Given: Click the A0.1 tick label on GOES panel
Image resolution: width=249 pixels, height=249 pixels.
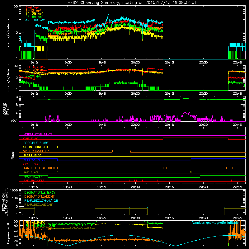Looking at the screenshot, I should pos(14,120).
